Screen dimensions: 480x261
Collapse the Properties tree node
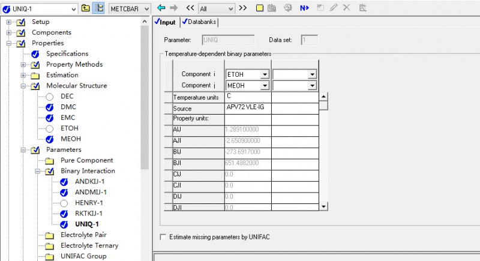9,43
